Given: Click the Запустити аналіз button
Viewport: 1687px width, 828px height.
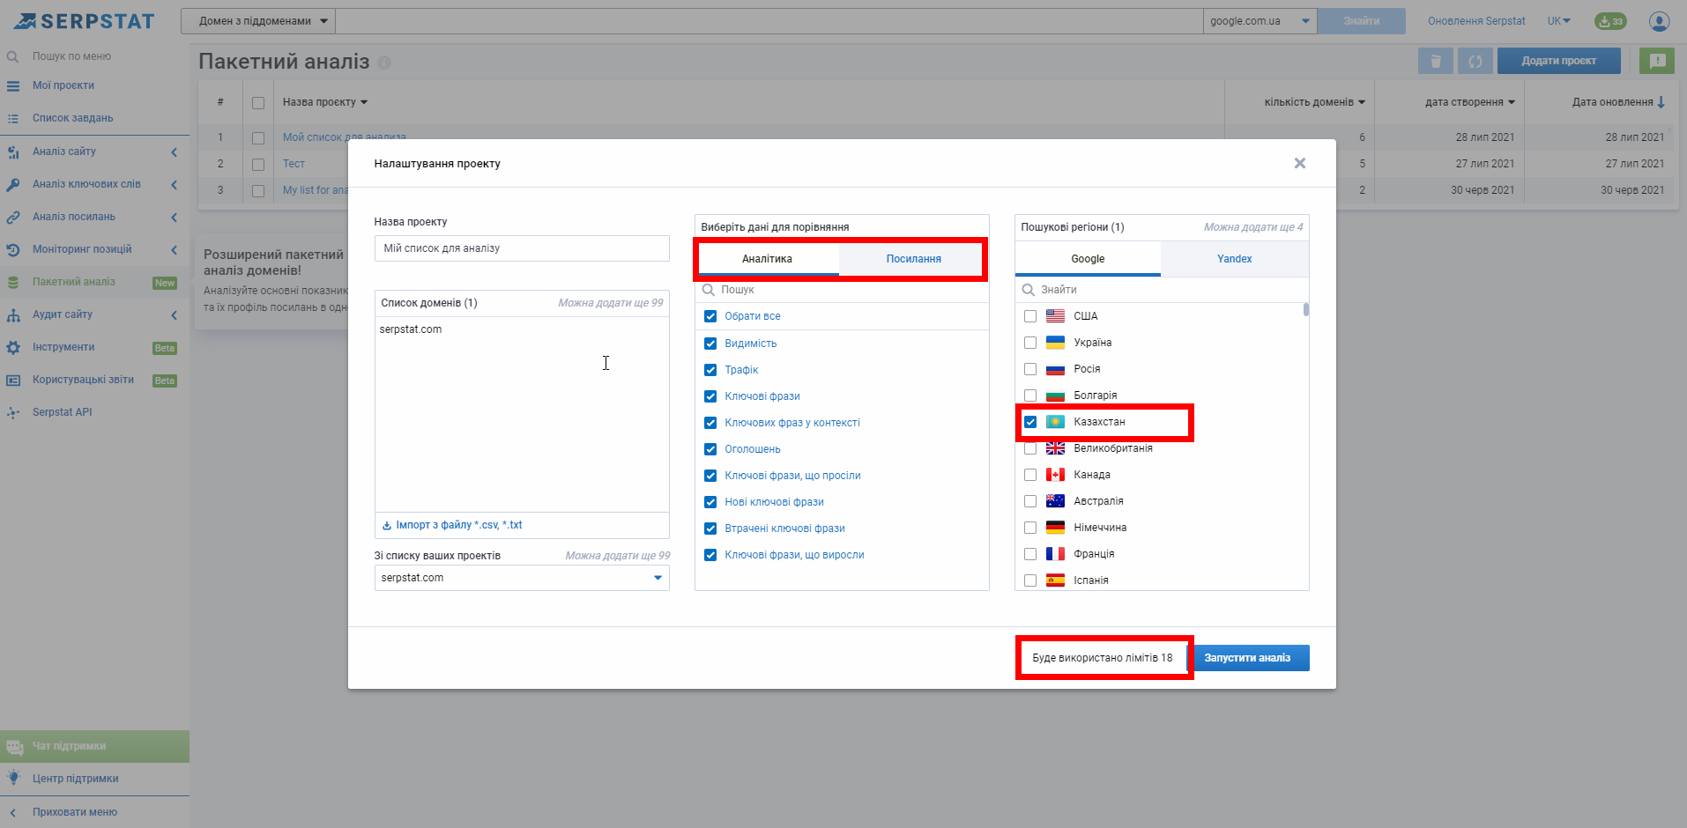Looking at the screenshot, I should click(1247, 658).
